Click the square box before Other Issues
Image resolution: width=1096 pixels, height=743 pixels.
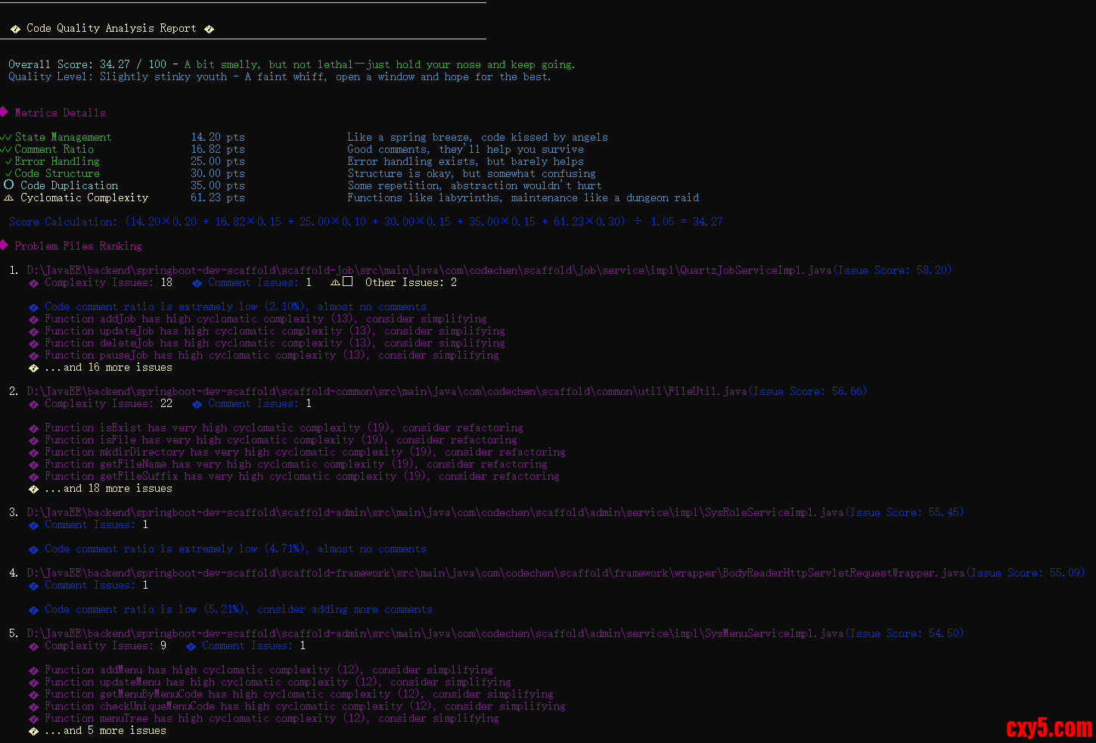(347, 281)
